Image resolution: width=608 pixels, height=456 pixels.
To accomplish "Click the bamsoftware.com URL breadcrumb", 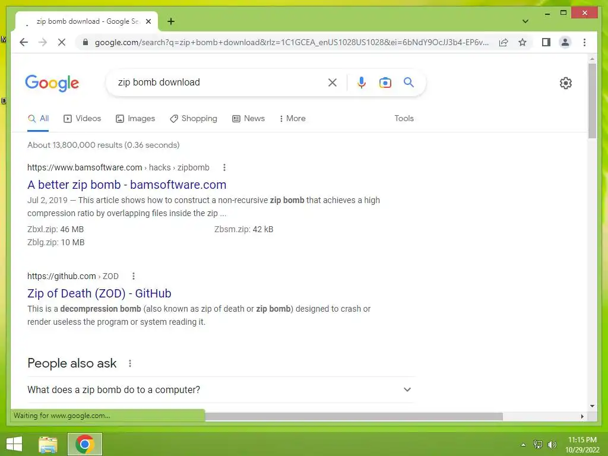I will coord(118,167).
